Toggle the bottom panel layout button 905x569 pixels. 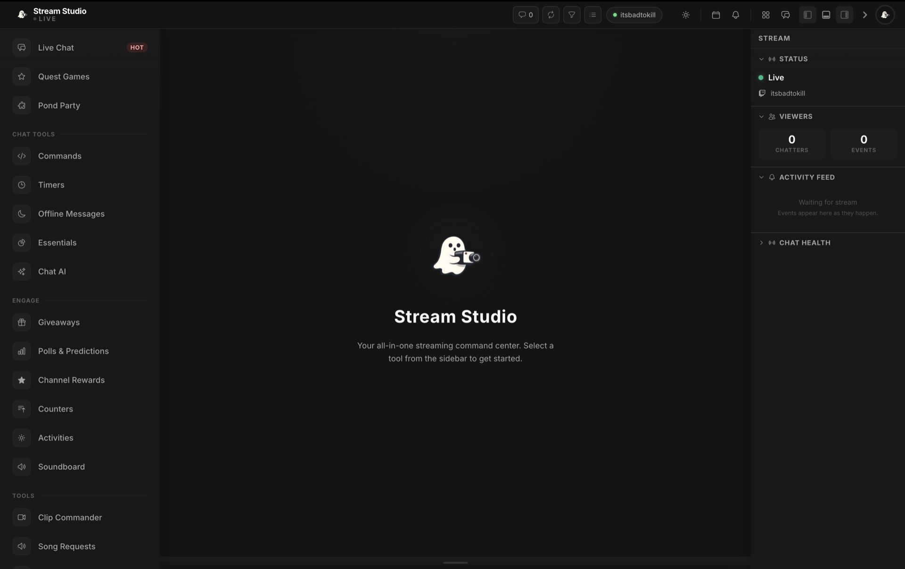click(826, 15)
